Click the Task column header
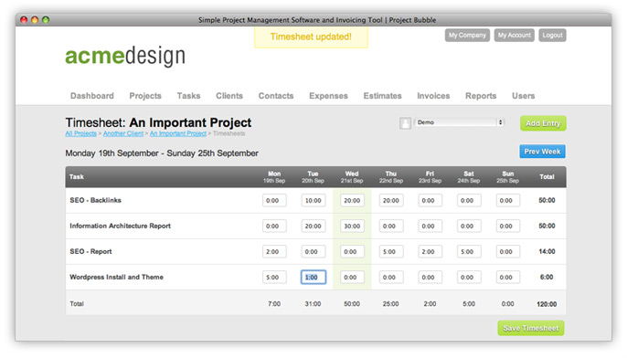The height and width of the screenshot is (358, 627). pos(77,176)
